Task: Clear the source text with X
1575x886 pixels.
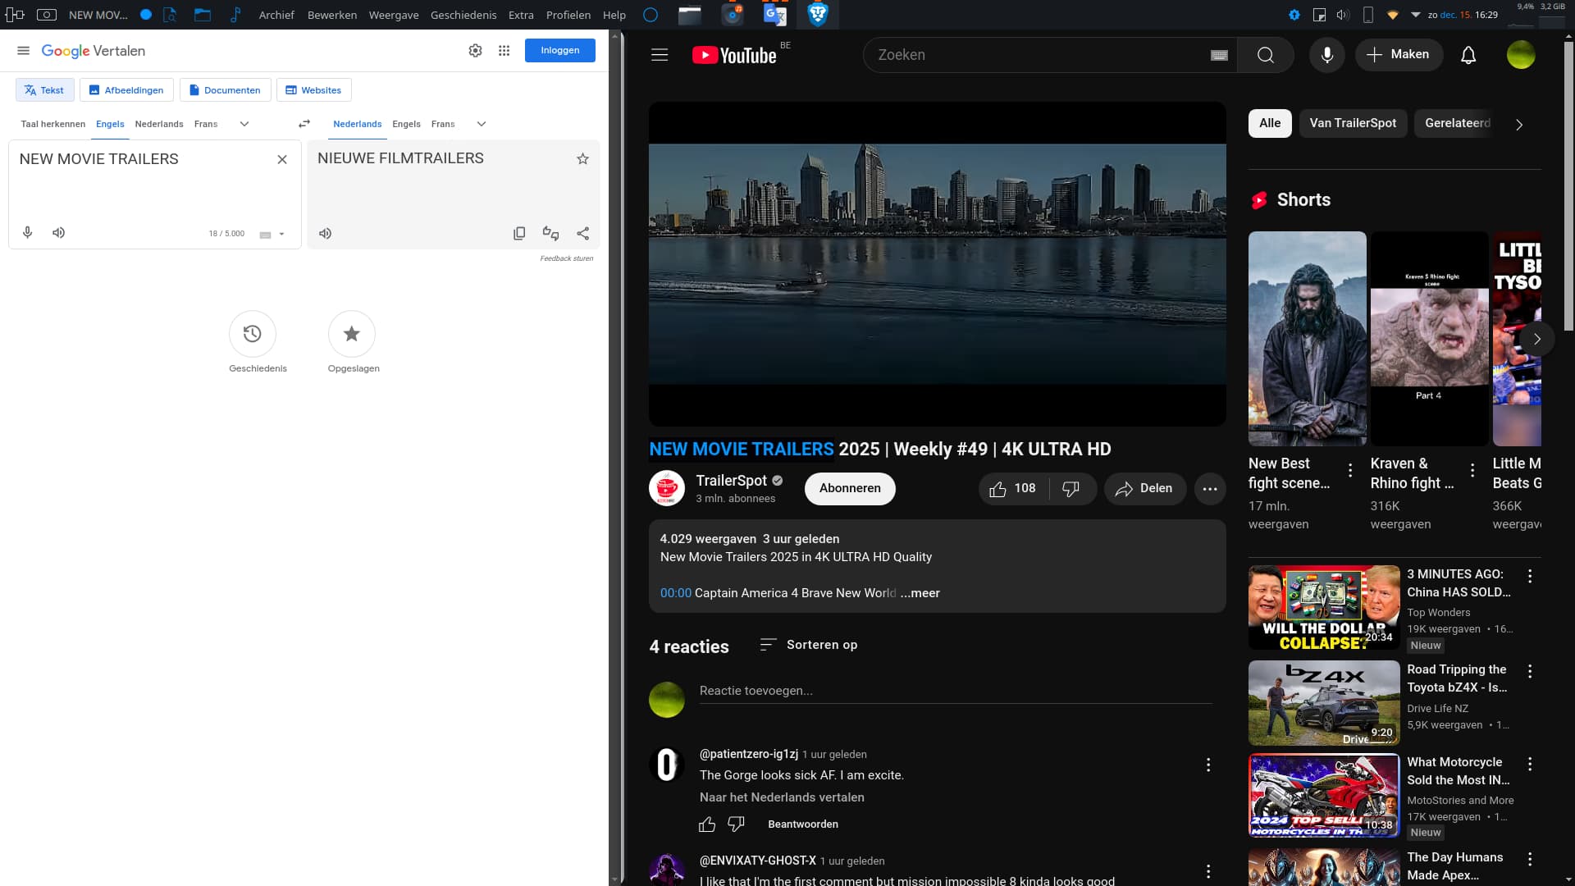Action: coord(282,159)
